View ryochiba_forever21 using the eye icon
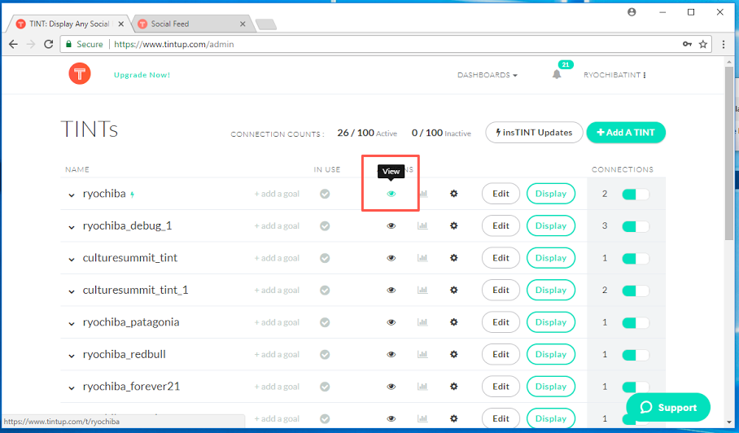739x433 pixels. pyautogui.click(x=391, y=387)
